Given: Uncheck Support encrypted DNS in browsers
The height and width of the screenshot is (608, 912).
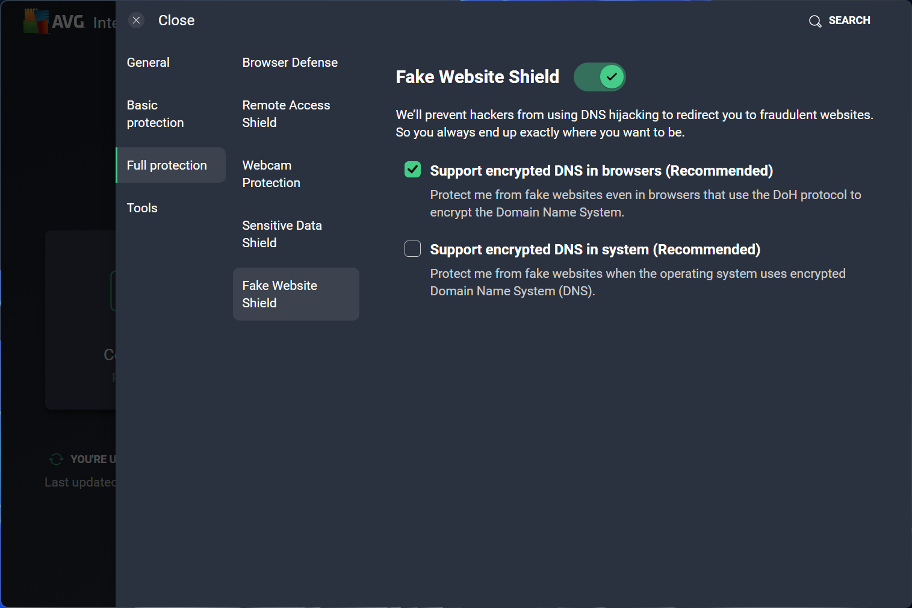Looking at the screenshot, I should coord(413,170).
